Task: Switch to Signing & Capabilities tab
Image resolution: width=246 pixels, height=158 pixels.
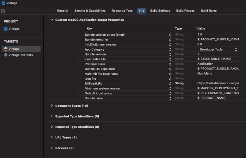Action: coord(90,11)
